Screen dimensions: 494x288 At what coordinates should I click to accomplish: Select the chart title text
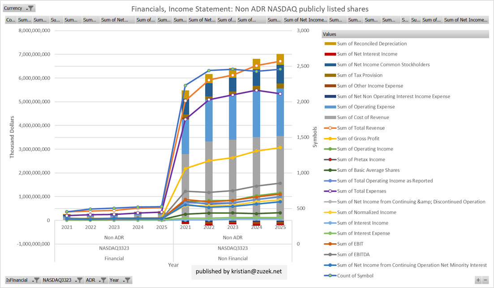point(249,9)
